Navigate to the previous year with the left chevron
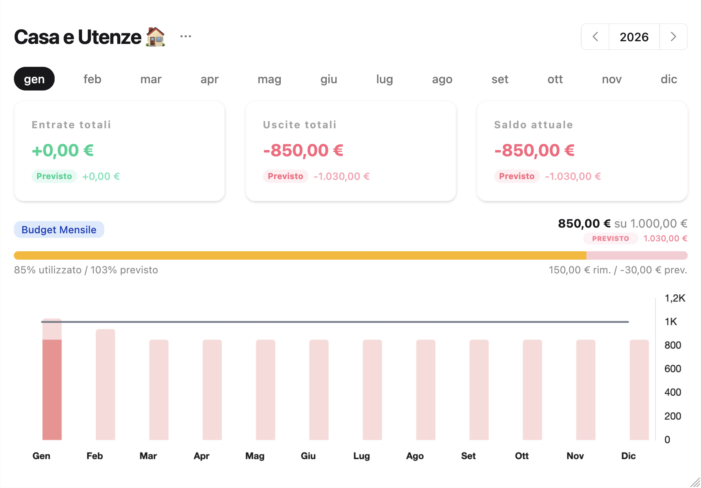Viewport: 701px width, 488px height. point(595,37)
